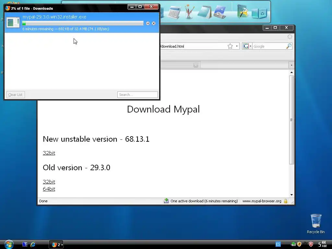Click the scroll-up arrow on the page scrollbar
Screen dimensions: 332x249
tap(291, 72)
